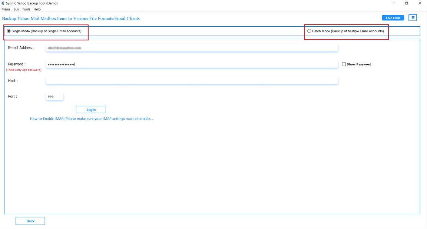Open the Tools menu
This screenshot has width=427, height=229.
26,9
